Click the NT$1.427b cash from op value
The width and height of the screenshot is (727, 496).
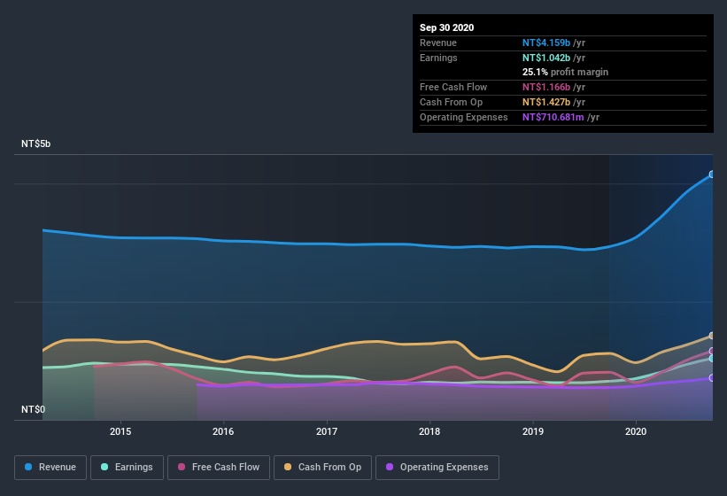546,102
